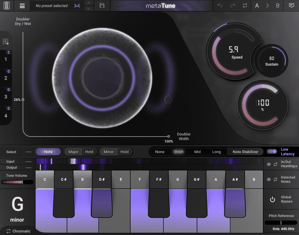Screen dimensions: 299x235
Task: Open the 'No preset selected' preset list
Action: [52, 6]
